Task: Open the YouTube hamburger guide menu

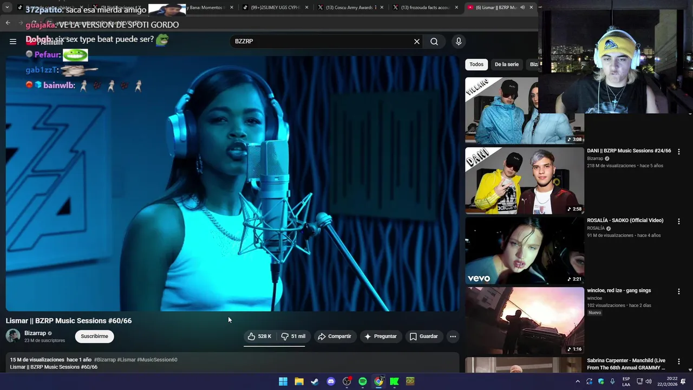Action: pyautogui.click(x=13, y=41)
